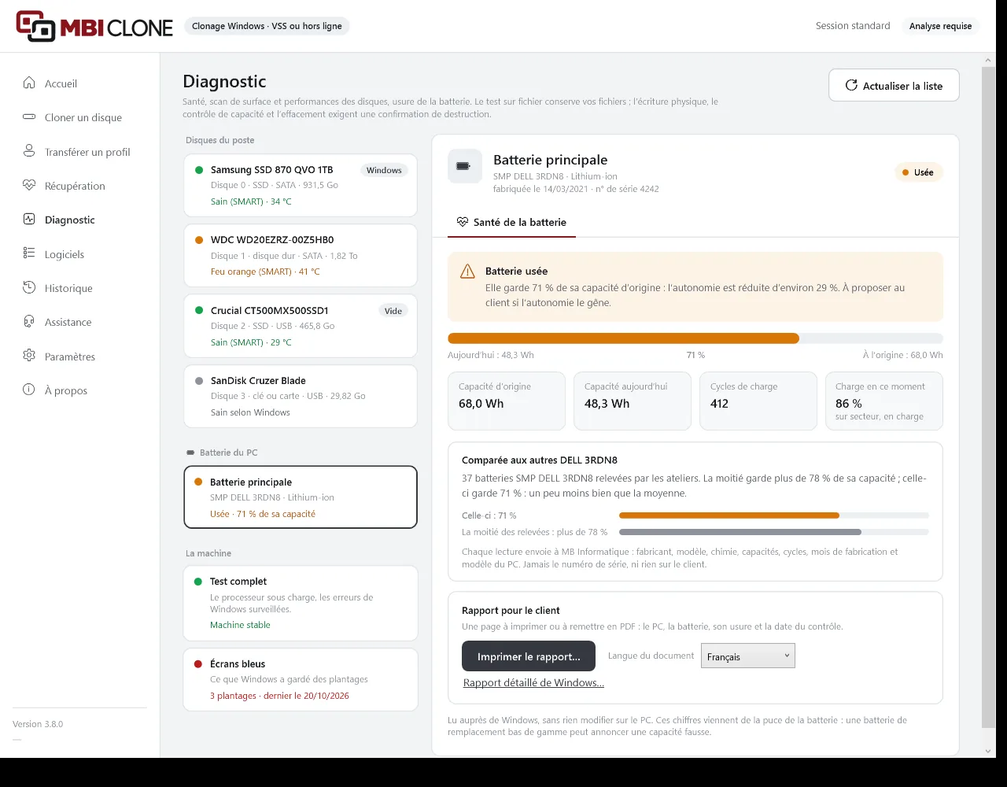Viewport: 1007px width, 787px height.
Task: Open the Langue du document dropdown
Action: [x=748, y=656]
